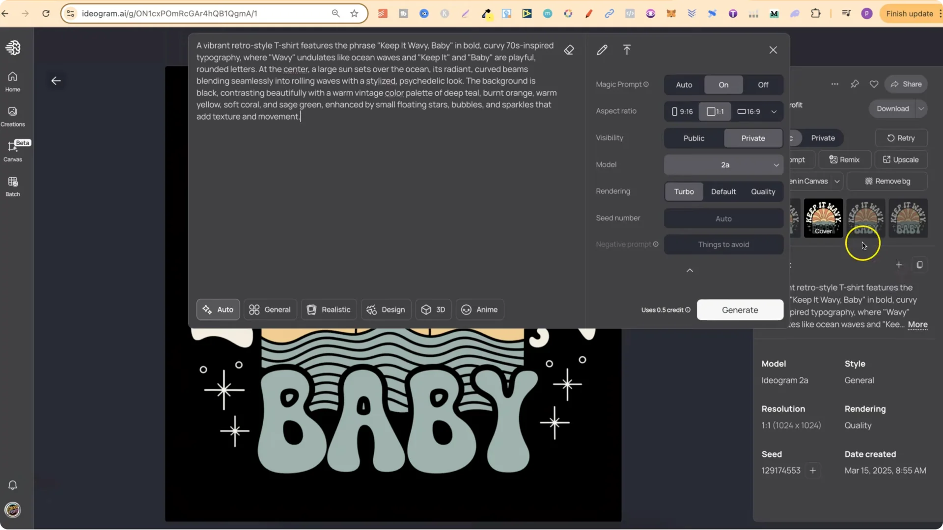Viewport: 943px width, 530px height.
Task: Show full prompt via the More link
Action: (918, 325)
